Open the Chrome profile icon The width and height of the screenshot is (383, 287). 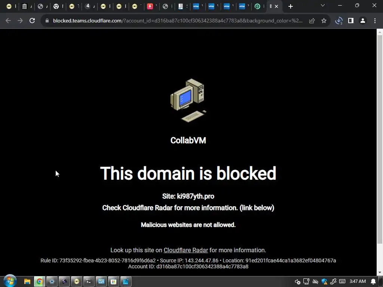click(x=363, y=21)
